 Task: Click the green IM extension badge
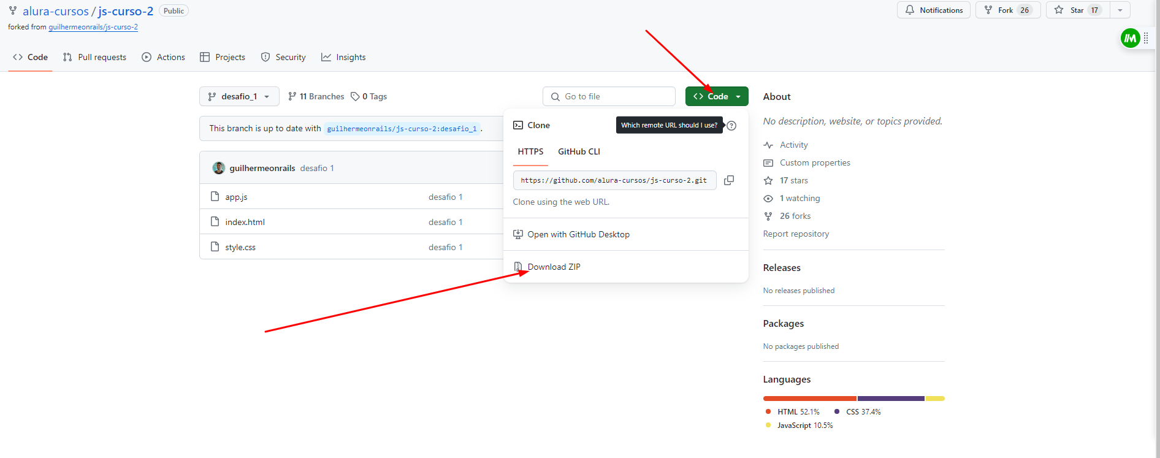(x=1130, y=38)
